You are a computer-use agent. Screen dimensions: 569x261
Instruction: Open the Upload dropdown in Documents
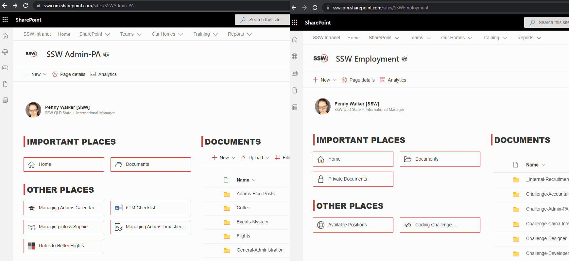pos(255,158)
